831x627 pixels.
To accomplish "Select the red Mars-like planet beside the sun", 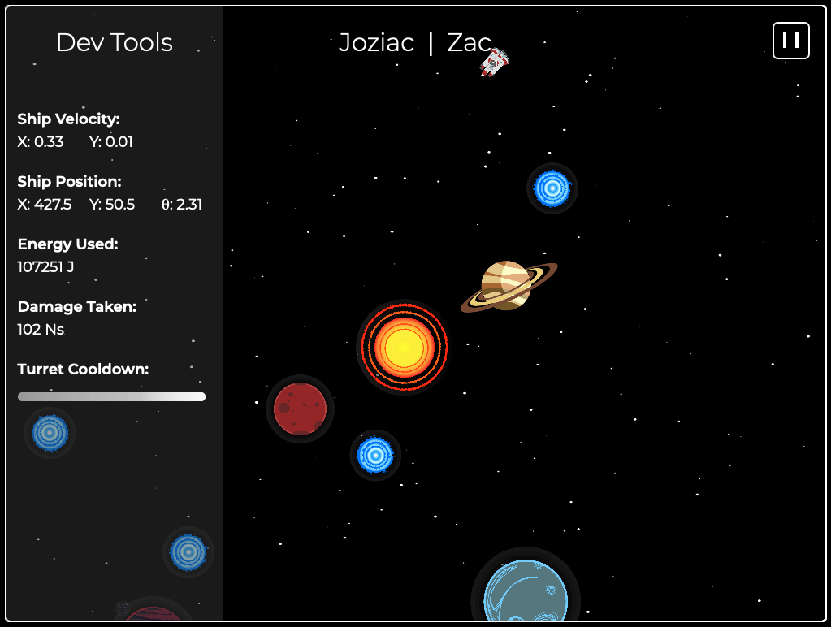I will tap(300, 409).
